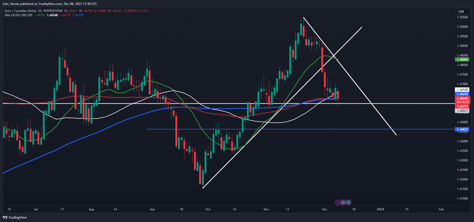
Task: Click the red 1.46171 price tag on the axis
Action: tap(462, 106)
